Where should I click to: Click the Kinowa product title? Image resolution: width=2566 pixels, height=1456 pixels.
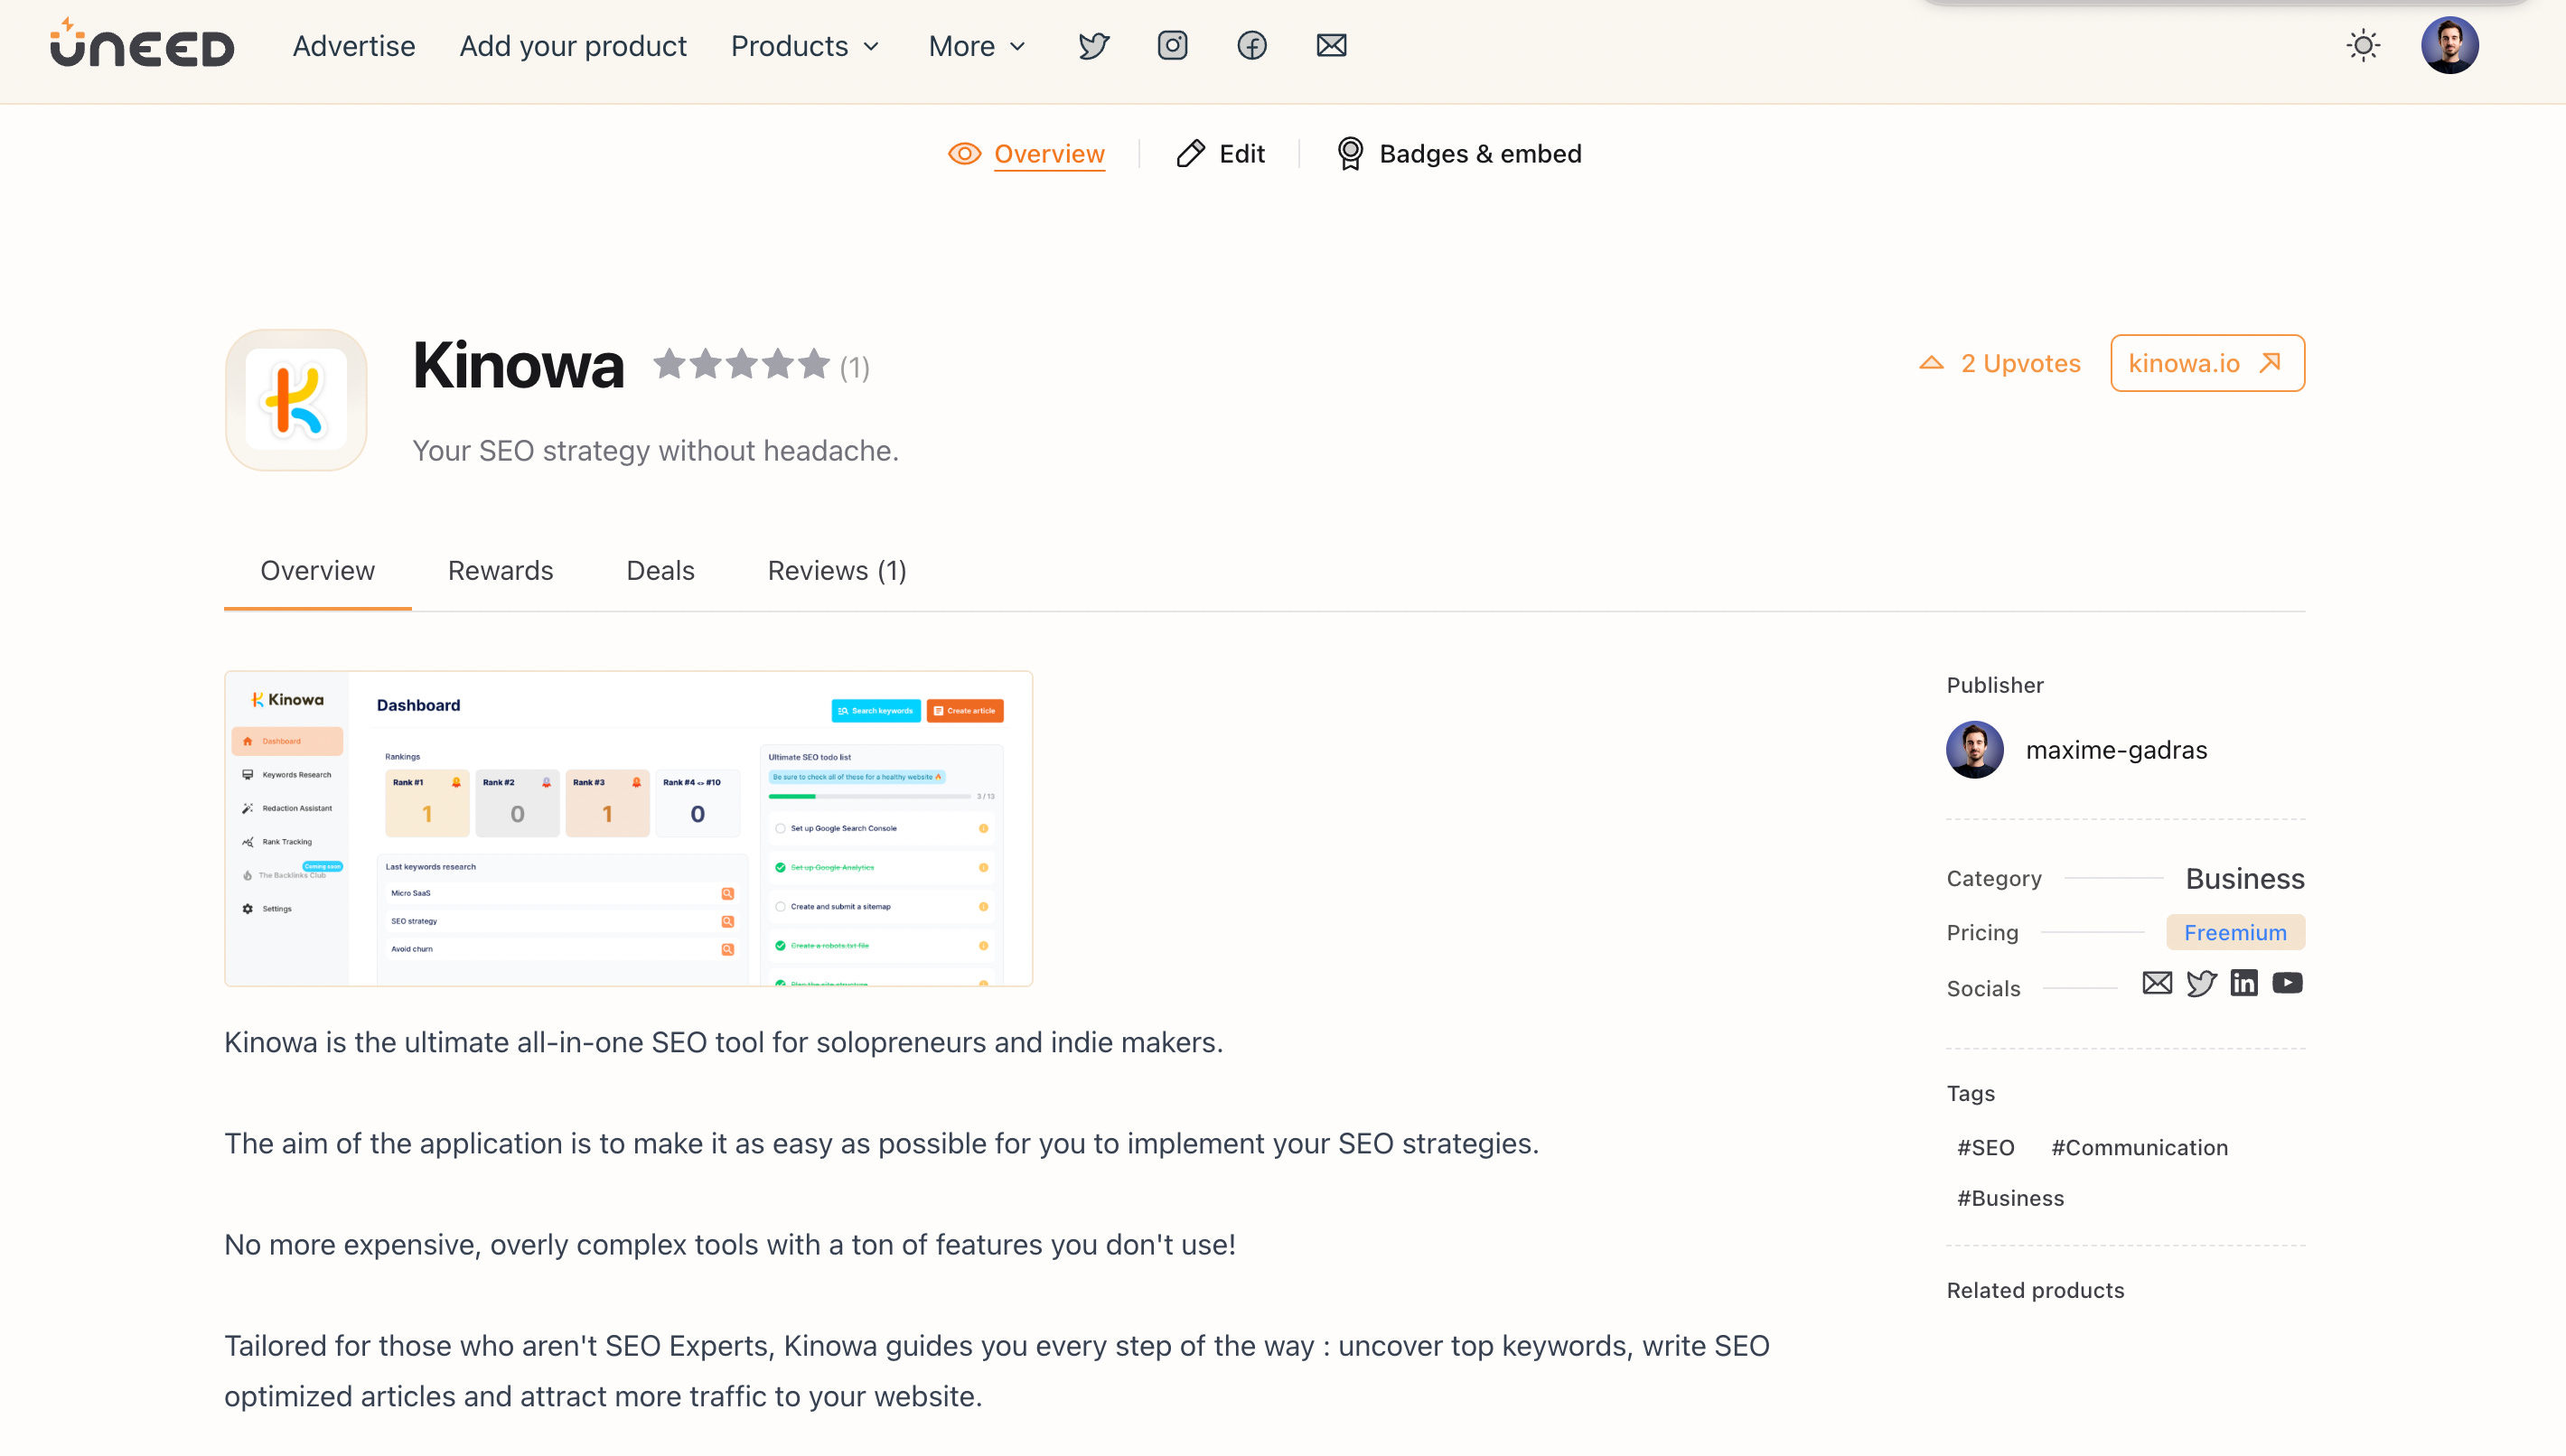518,365
